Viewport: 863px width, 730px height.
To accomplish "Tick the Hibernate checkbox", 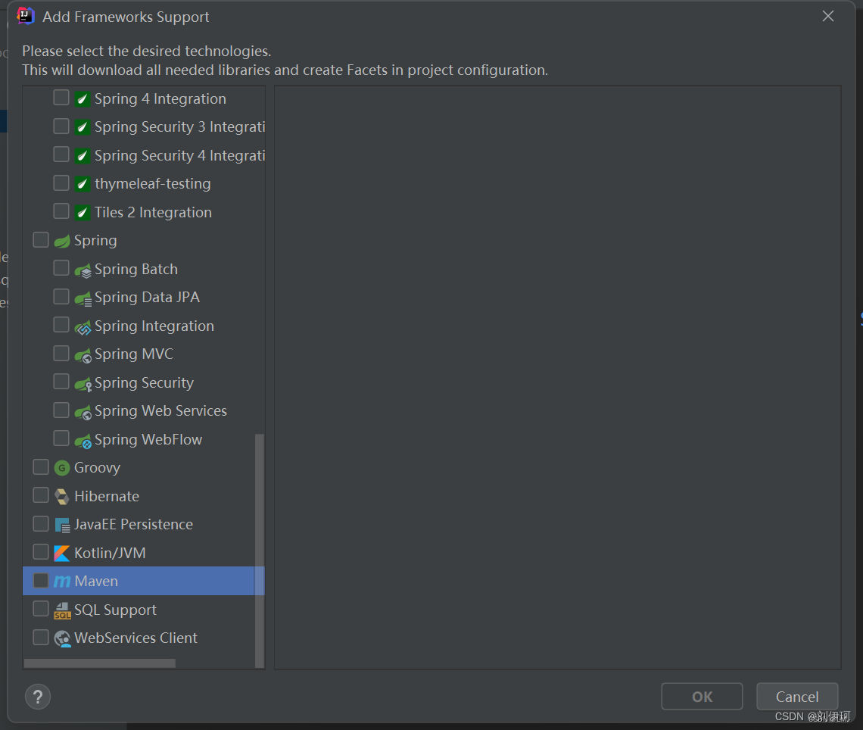I will (x=41, y=495).
